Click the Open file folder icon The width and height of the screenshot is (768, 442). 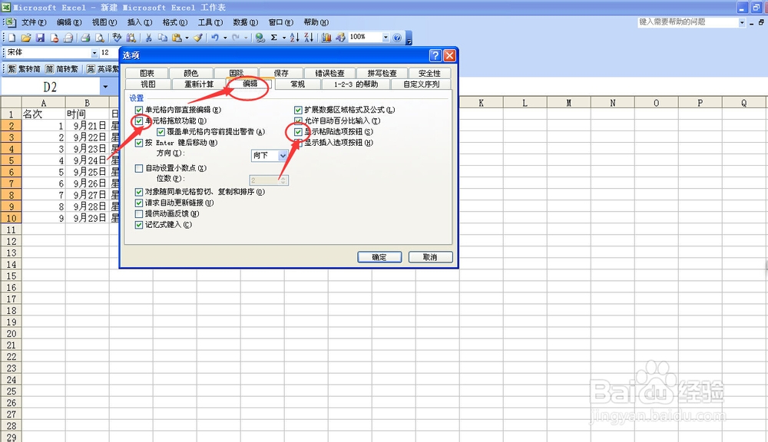26,38
